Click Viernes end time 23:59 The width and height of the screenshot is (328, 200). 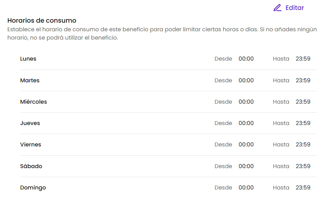[303, 144]
